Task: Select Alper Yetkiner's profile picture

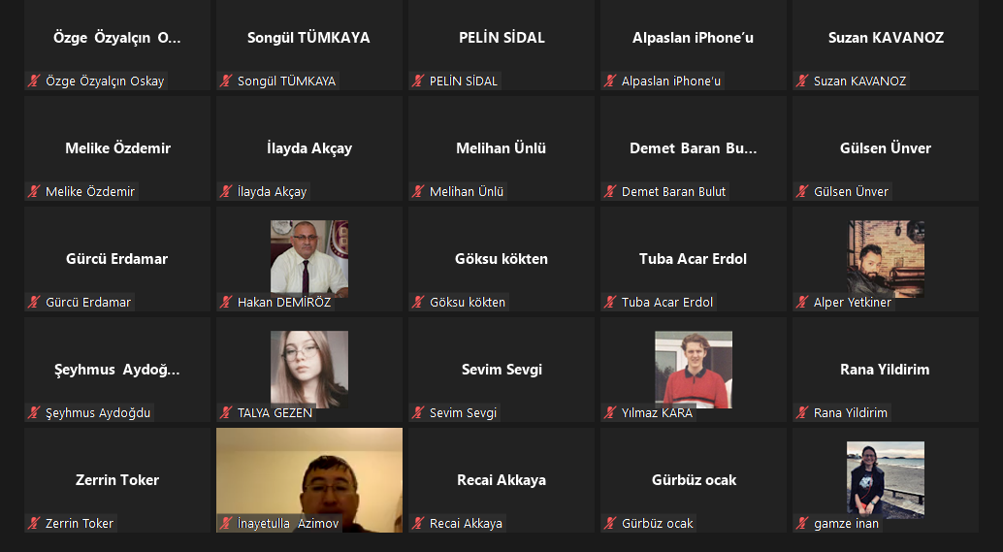Action: tap(886, 258)
